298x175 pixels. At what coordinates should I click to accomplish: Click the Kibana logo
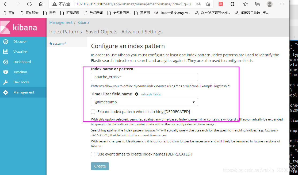23,27
